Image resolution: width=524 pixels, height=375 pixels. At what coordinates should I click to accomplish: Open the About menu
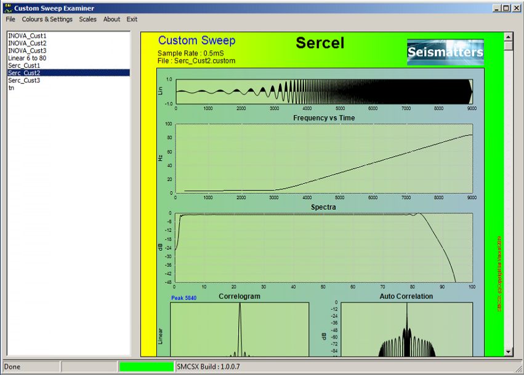[x=111, y=19]
